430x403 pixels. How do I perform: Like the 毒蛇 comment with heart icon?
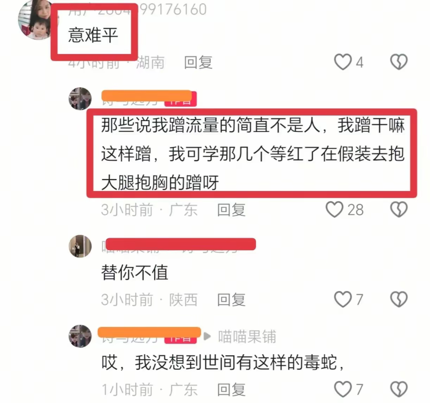[343, 389]
